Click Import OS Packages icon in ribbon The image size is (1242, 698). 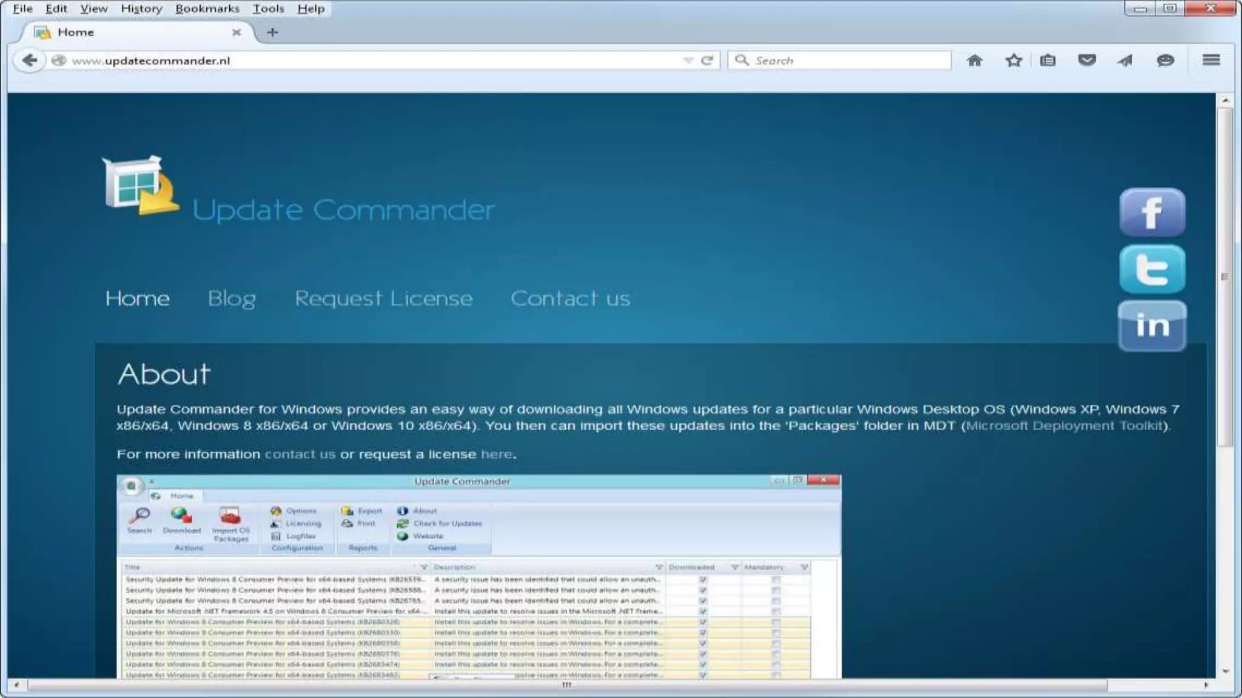pos(230,516)
